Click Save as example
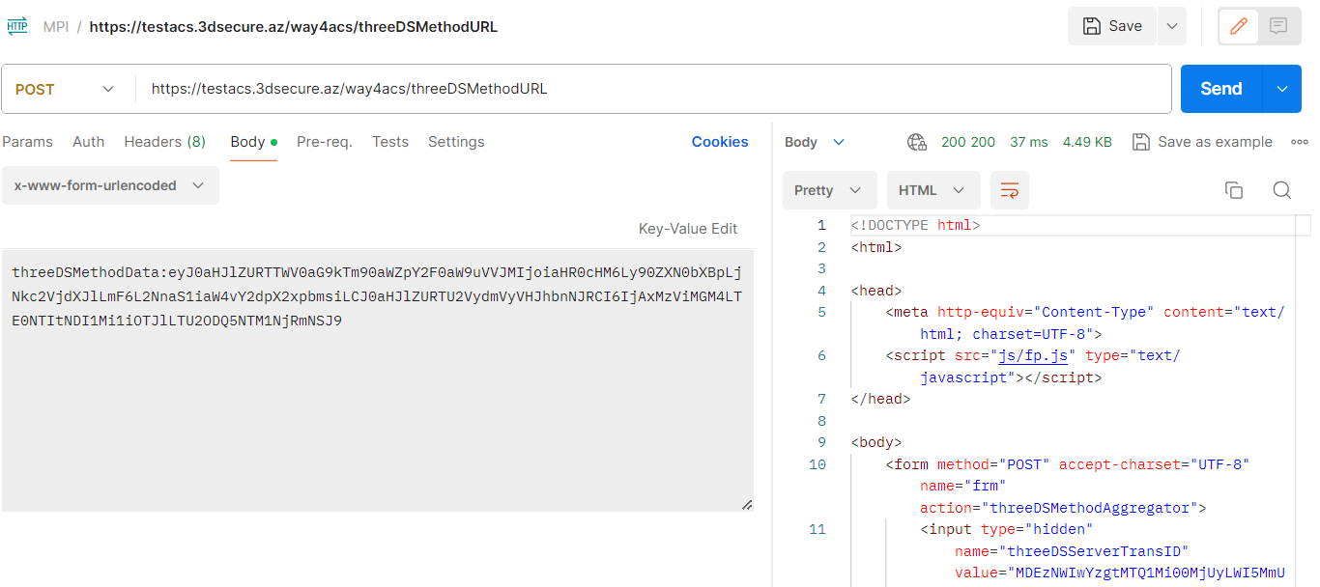The image size is (1320, 587). point(1202,142)
